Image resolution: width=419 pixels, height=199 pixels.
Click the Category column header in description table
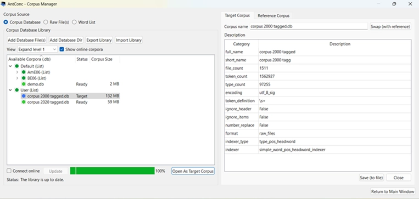pos(241,44)
